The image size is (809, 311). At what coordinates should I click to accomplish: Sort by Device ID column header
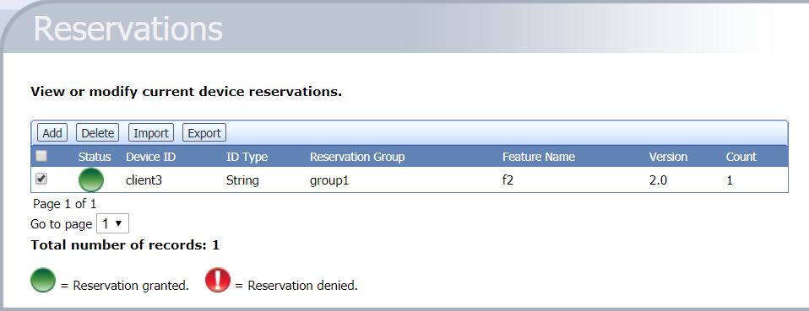[x=150, y=157]
